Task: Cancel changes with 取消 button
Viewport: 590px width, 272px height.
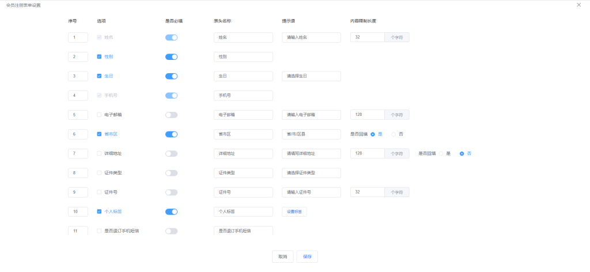Action: [282, 256]
